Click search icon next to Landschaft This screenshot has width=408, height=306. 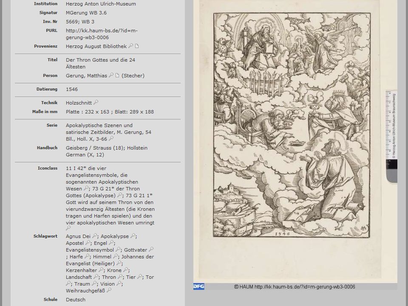96,277
